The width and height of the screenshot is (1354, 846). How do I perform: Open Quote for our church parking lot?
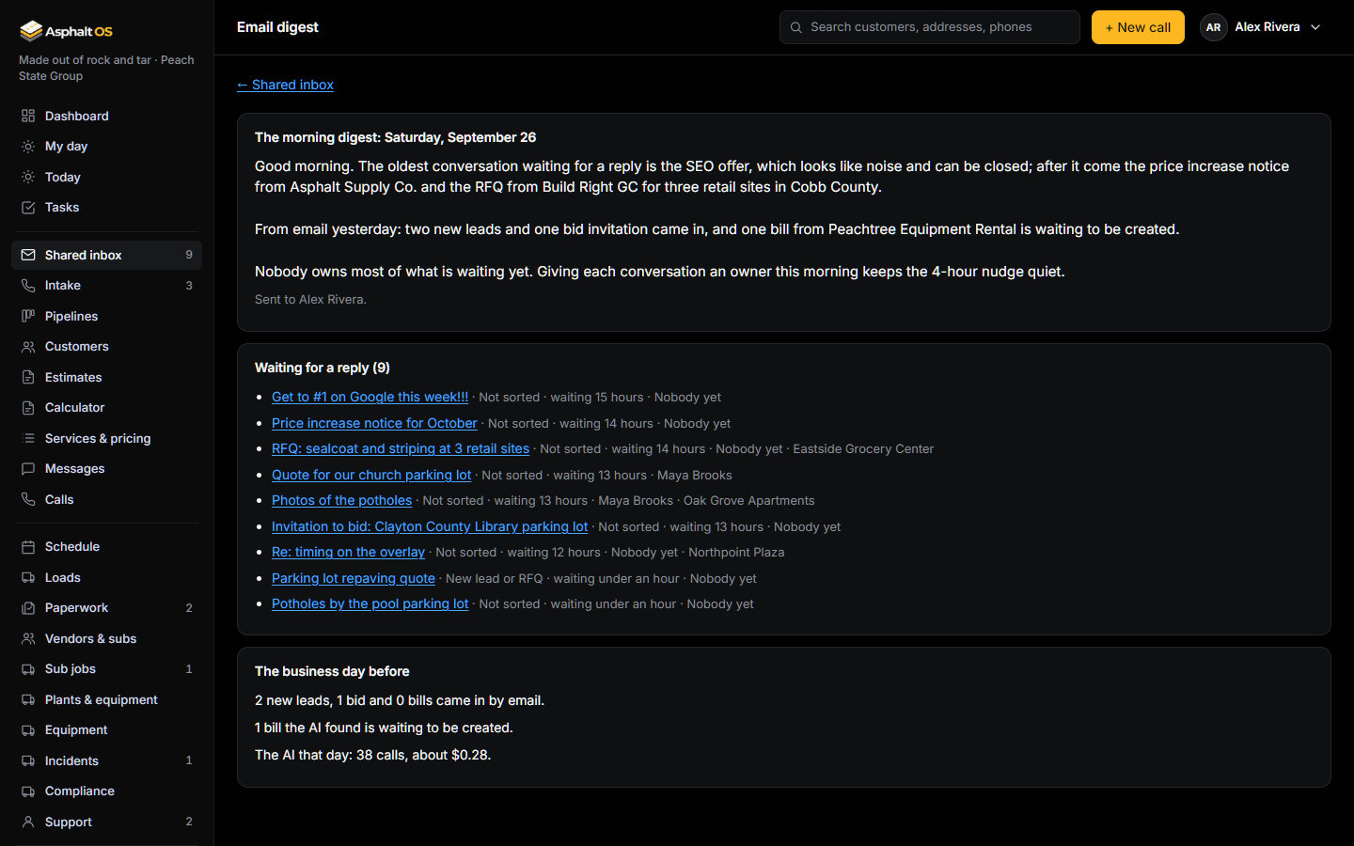371,475
